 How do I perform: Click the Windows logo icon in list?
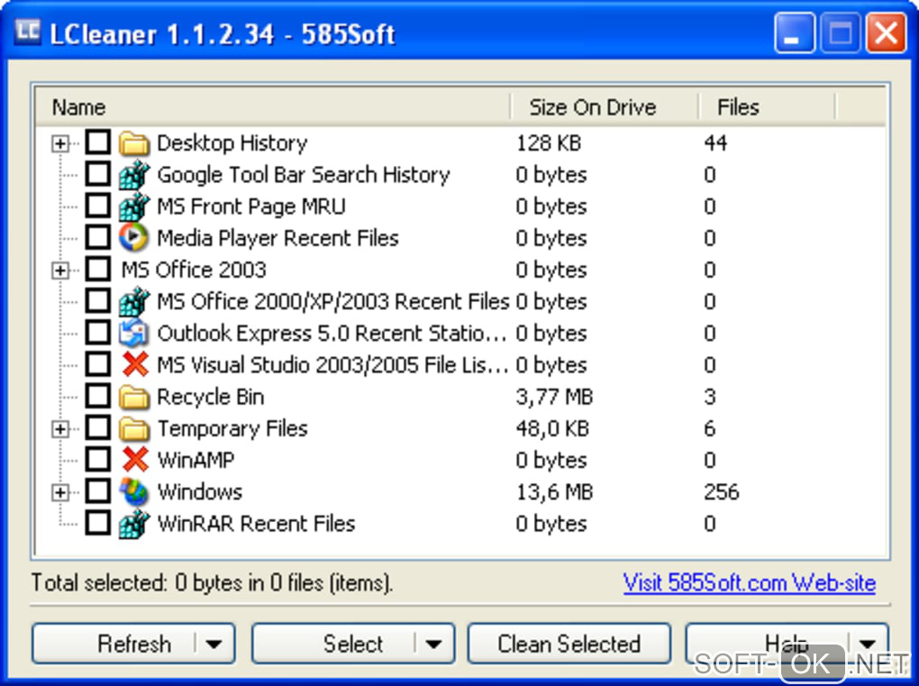[134, 492]
